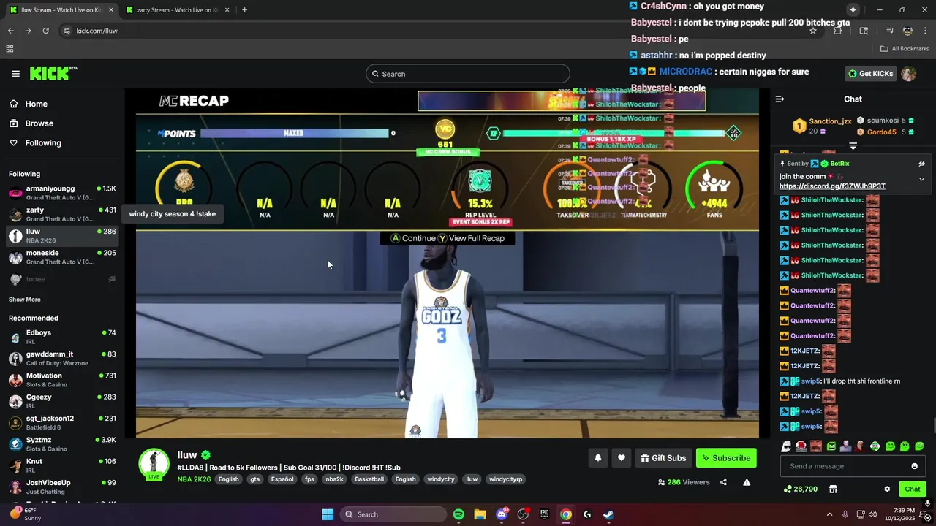Expand the pinned message chevron
Screen dimensions: 936x526
tap(921, 179)
